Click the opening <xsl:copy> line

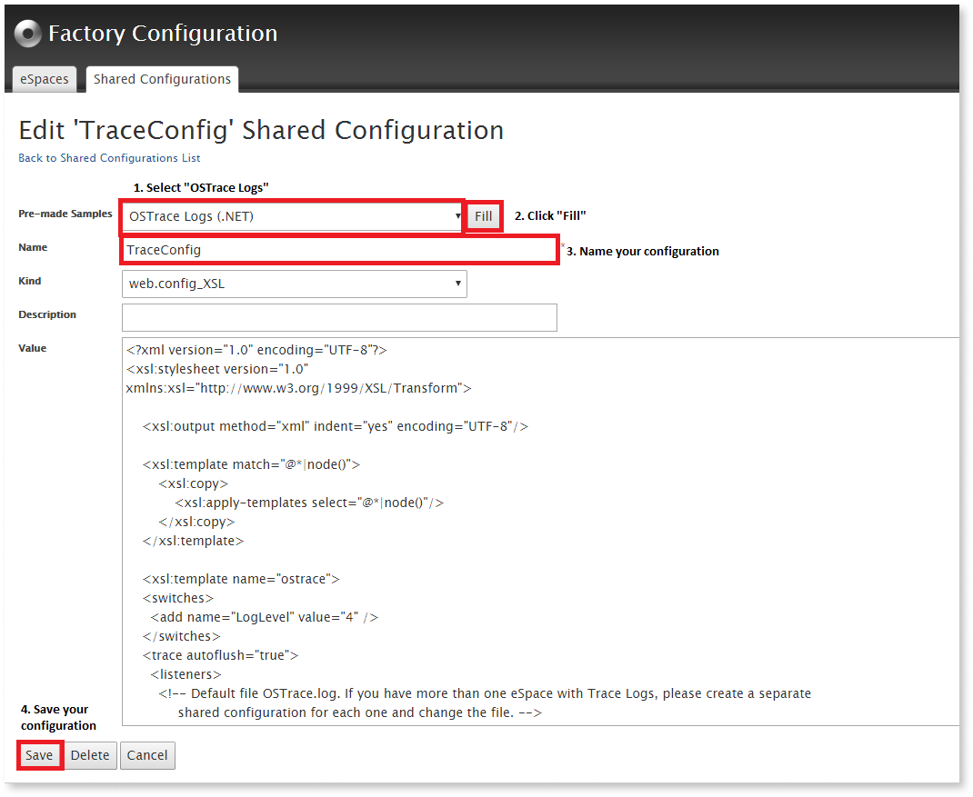tap(194, 483)
